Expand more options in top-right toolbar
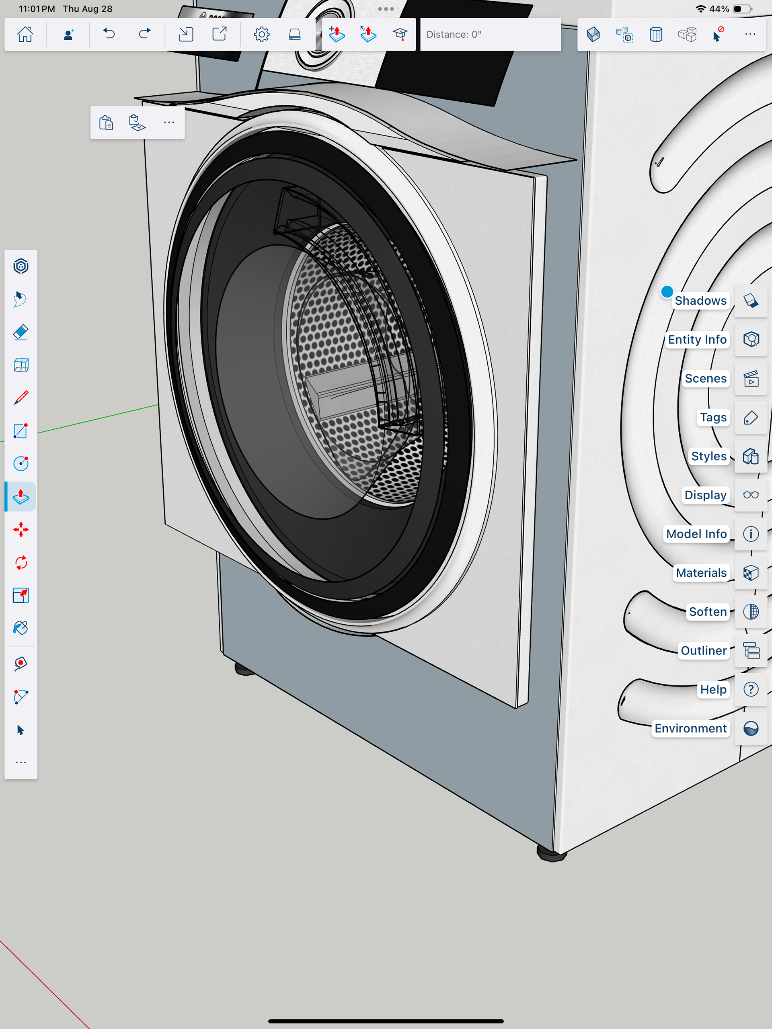The width and height of the screenshot is (772, 1029). click(749, 35)
